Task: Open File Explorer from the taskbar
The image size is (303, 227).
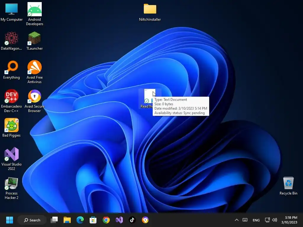Action: (67, 220)
